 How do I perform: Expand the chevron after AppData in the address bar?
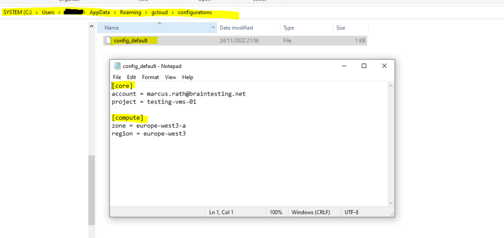(x=115, y=12)
